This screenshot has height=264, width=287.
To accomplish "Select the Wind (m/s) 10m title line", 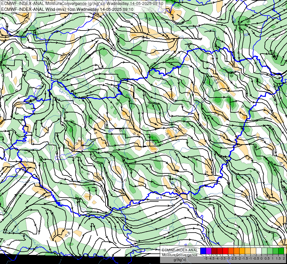I will 67,9.
